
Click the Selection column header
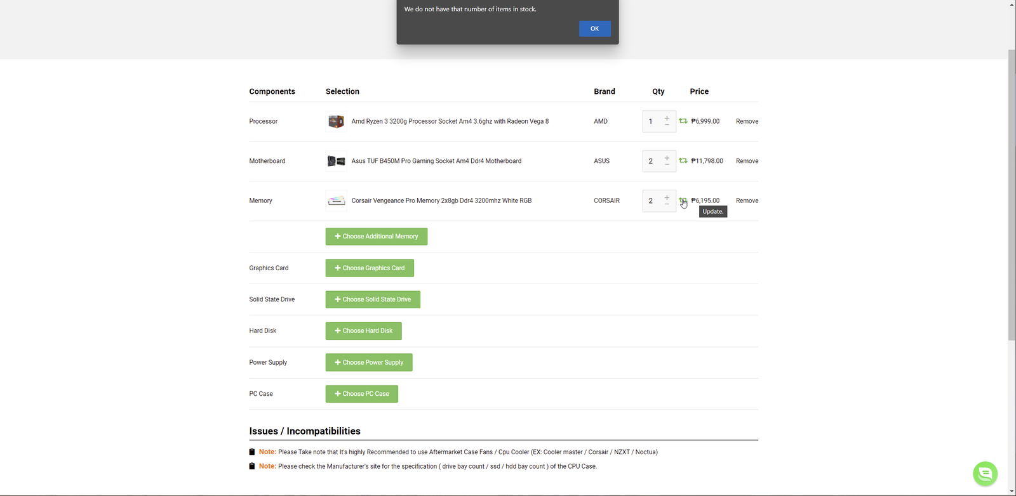(x=342, y=91)
